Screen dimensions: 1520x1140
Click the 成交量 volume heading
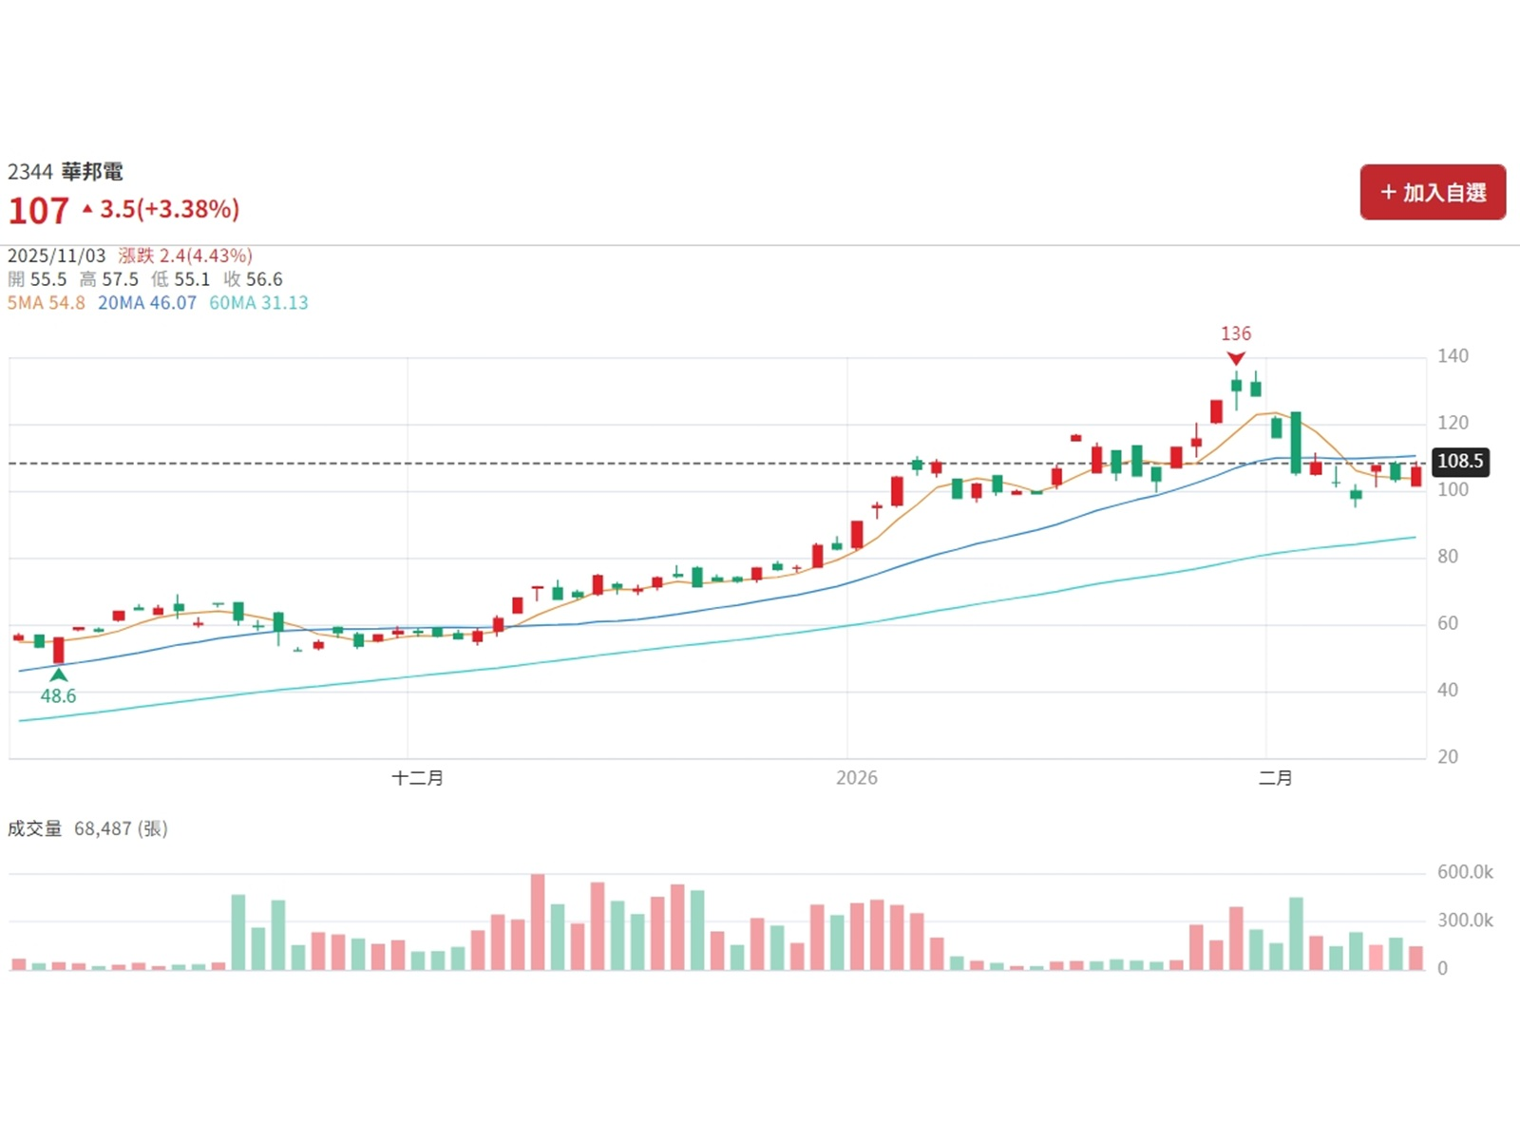[x=35, y=828]
